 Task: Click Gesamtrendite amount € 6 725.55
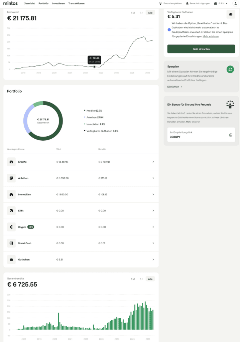pos(22,285)
